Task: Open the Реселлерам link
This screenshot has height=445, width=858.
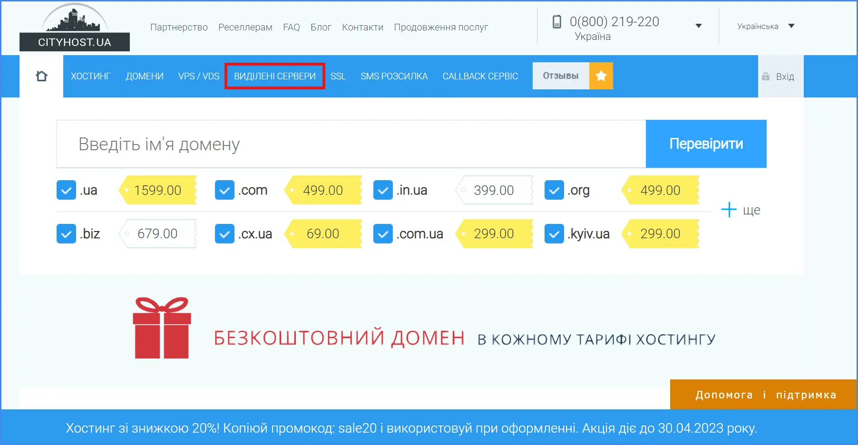Action: [245, 27]
